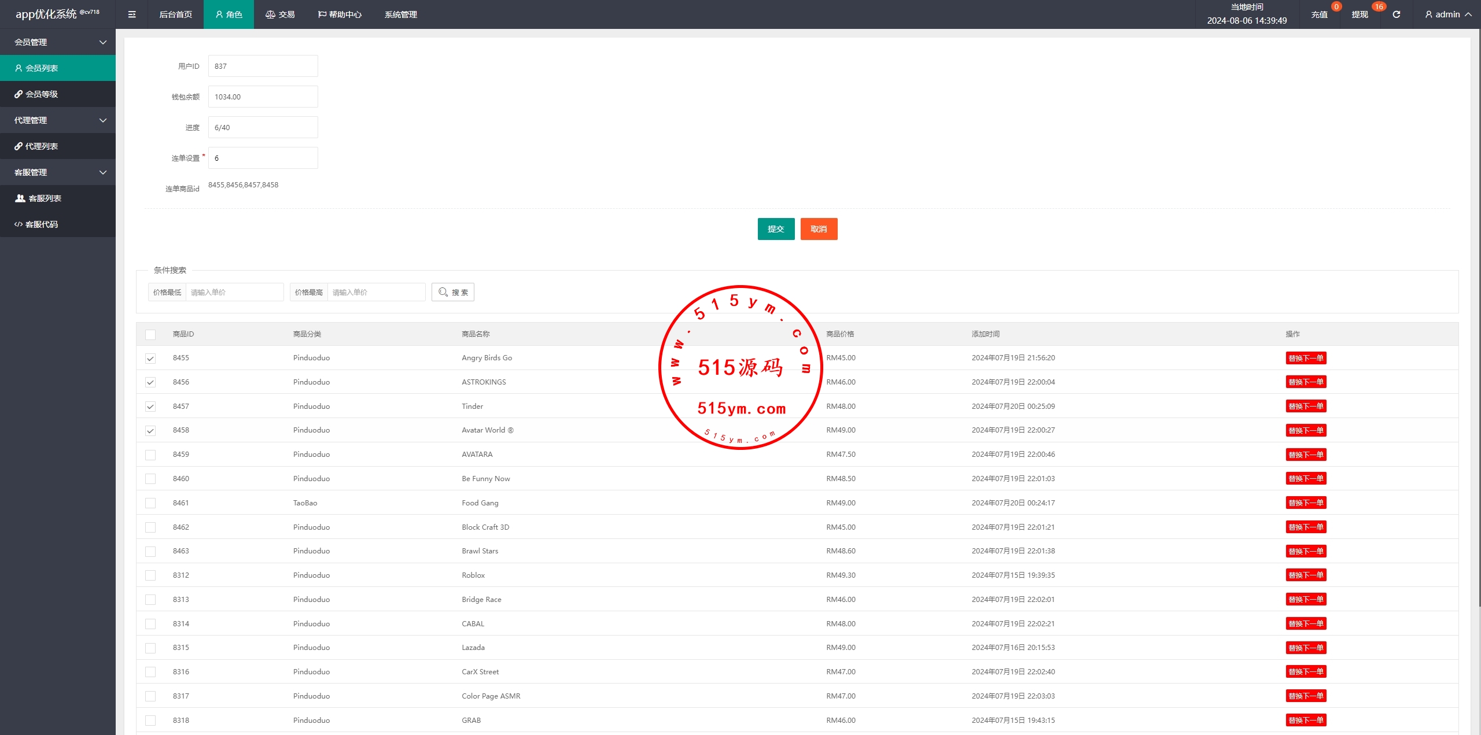The height and width of the screenshot is (735, 1481).
Task: Open 会员等级 in the sidebar
Action: tap(41, 94)
